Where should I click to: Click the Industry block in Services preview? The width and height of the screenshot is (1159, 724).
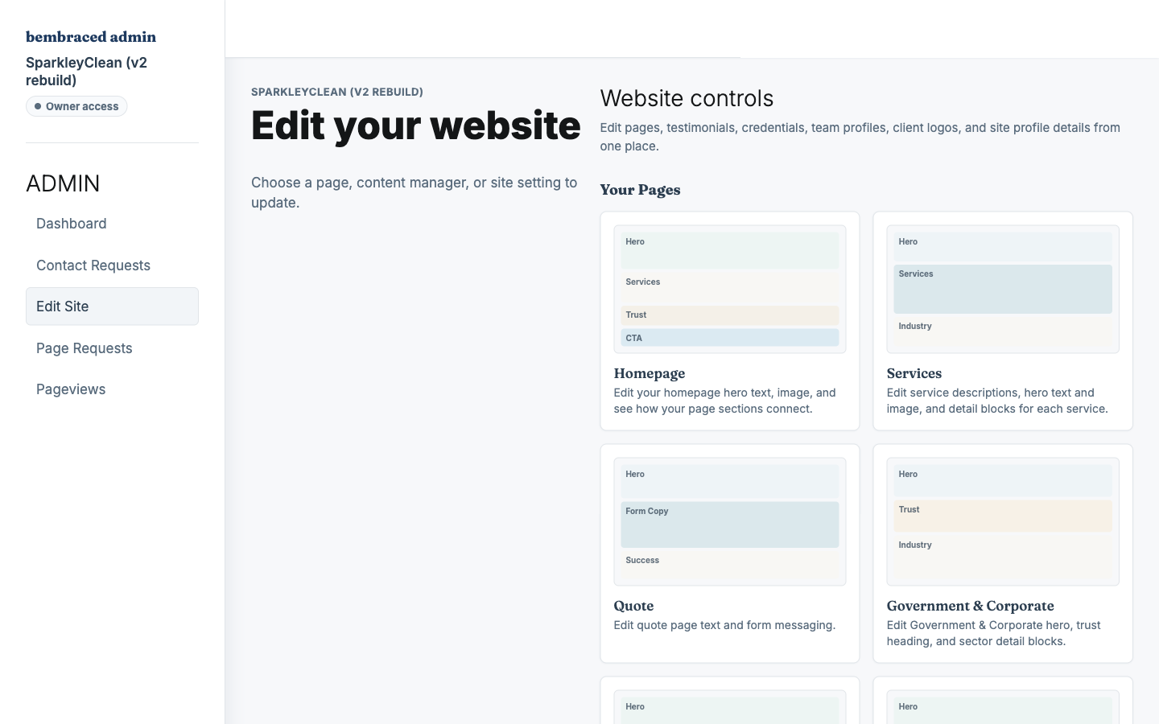click(x=1003, y=331)
